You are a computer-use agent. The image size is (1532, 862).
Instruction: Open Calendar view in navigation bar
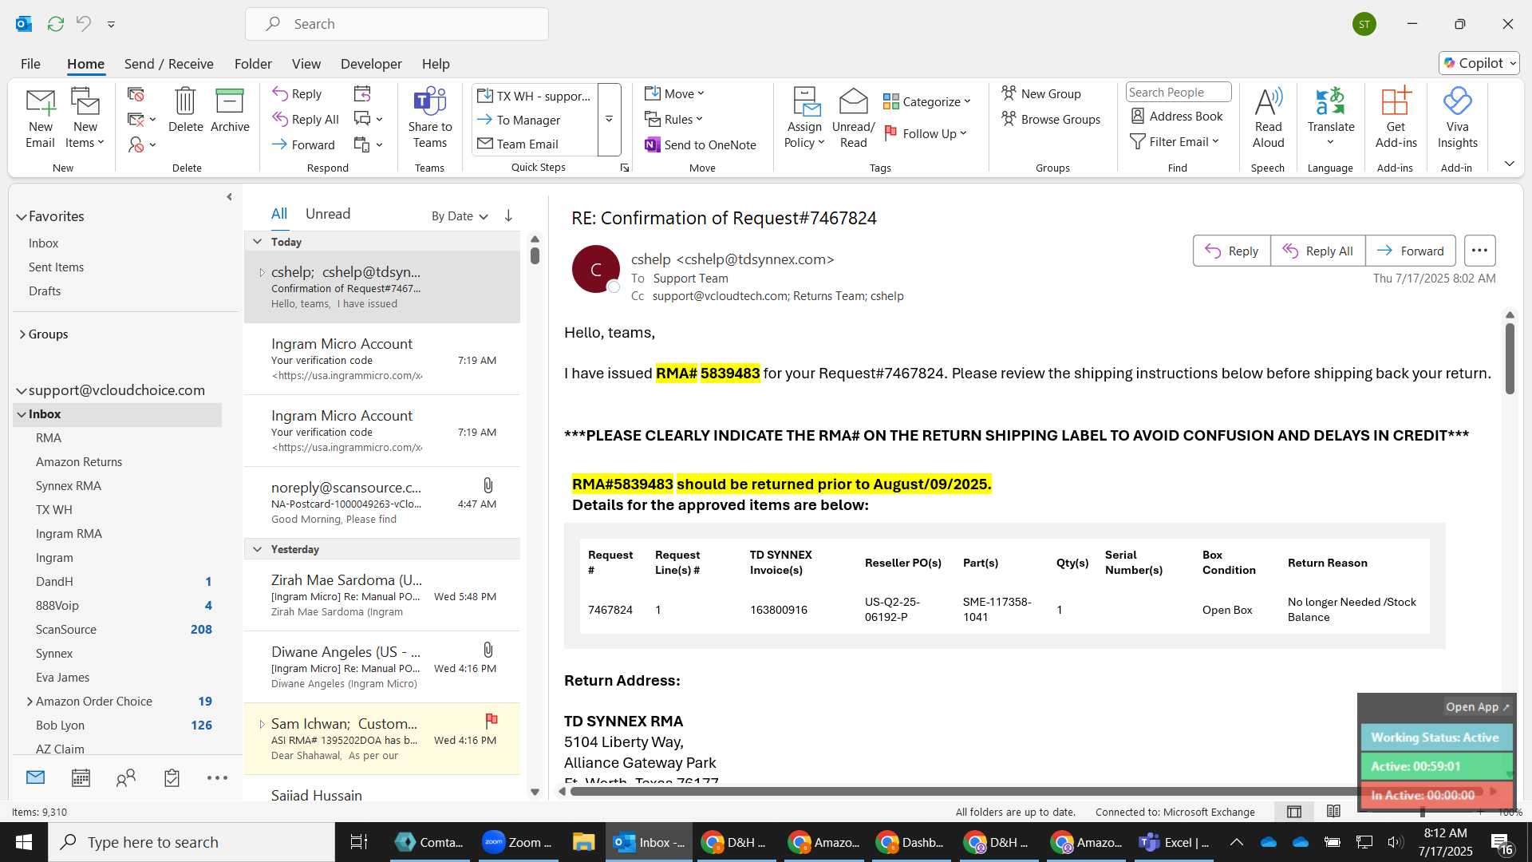(x=81, y=777)
